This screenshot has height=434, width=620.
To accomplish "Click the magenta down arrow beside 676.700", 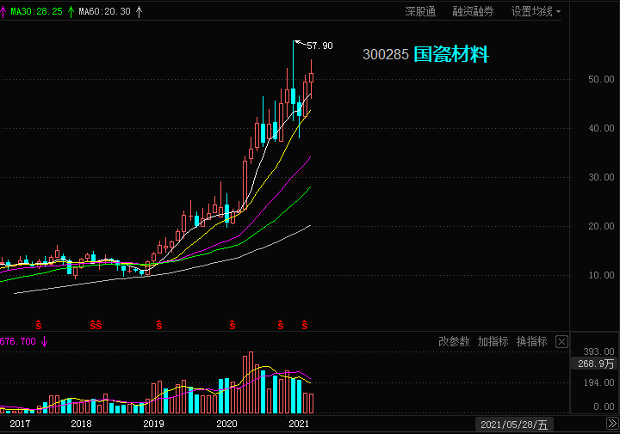I will coord(44,342).
